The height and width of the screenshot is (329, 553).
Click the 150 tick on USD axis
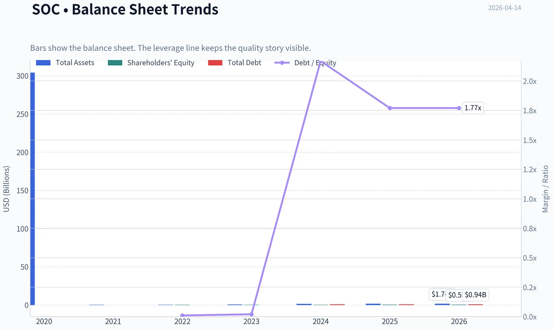23,191
